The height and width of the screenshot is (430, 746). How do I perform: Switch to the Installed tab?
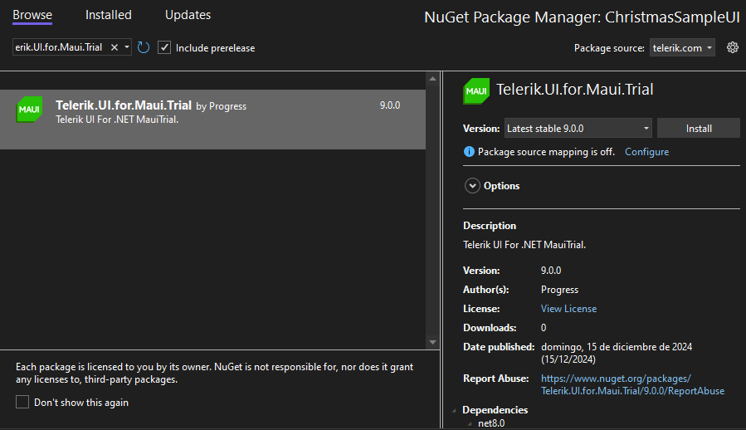click(x=109, y=15)
